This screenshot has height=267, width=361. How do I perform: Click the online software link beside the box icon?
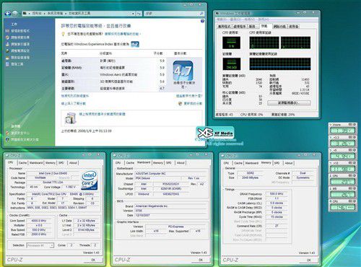coord(103,114)
